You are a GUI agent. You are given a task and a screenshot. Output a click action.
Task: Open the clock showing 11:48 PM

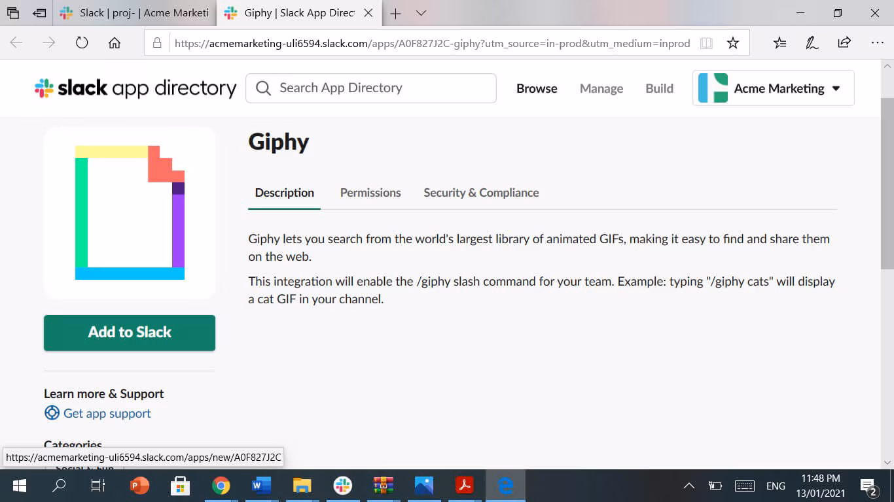821,486
